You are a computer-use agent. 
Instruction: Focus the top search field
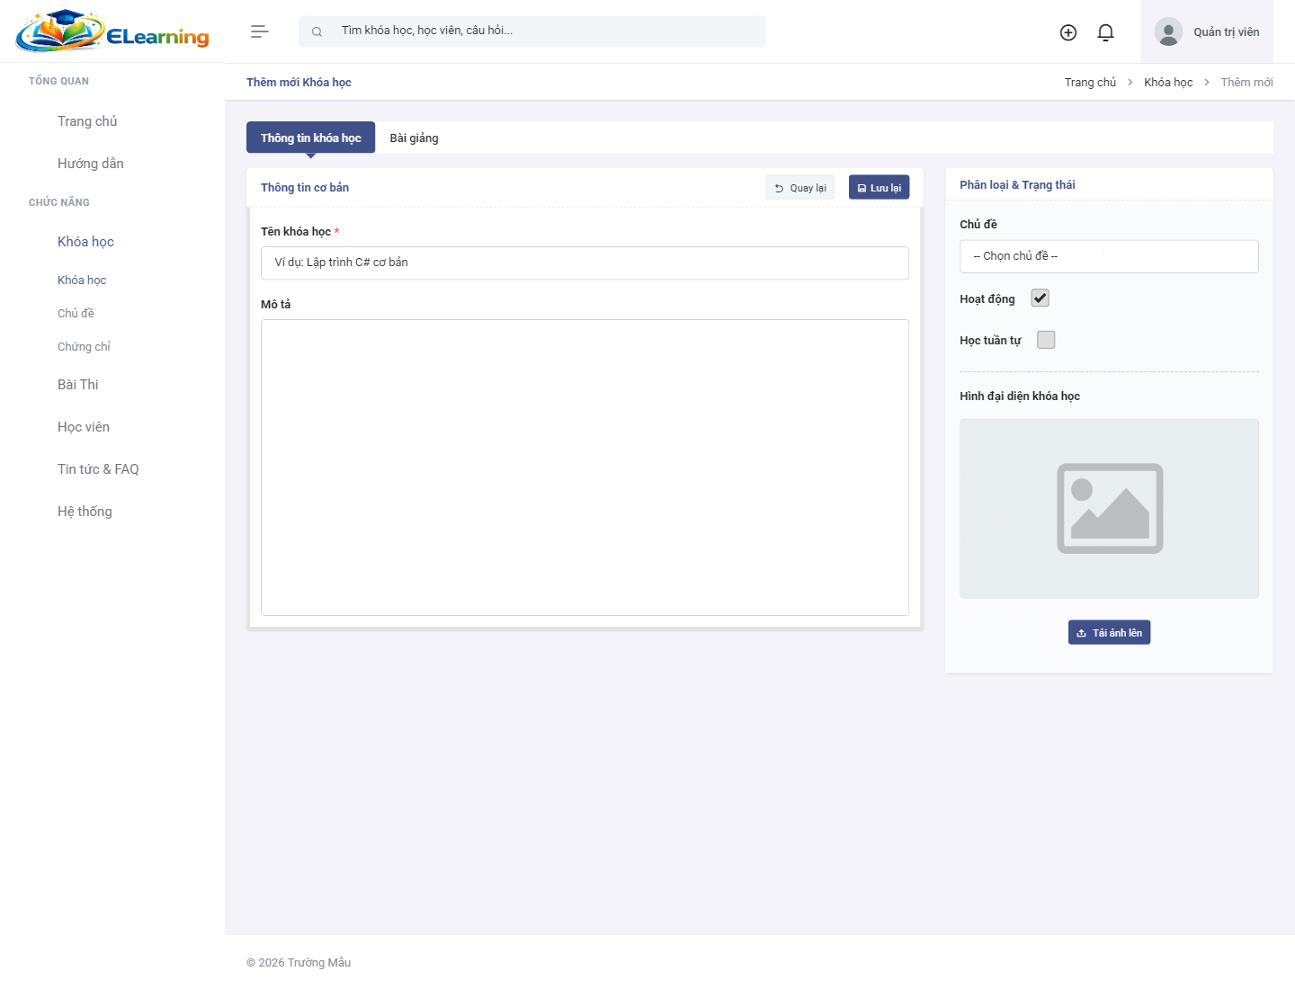click(532, 31)
